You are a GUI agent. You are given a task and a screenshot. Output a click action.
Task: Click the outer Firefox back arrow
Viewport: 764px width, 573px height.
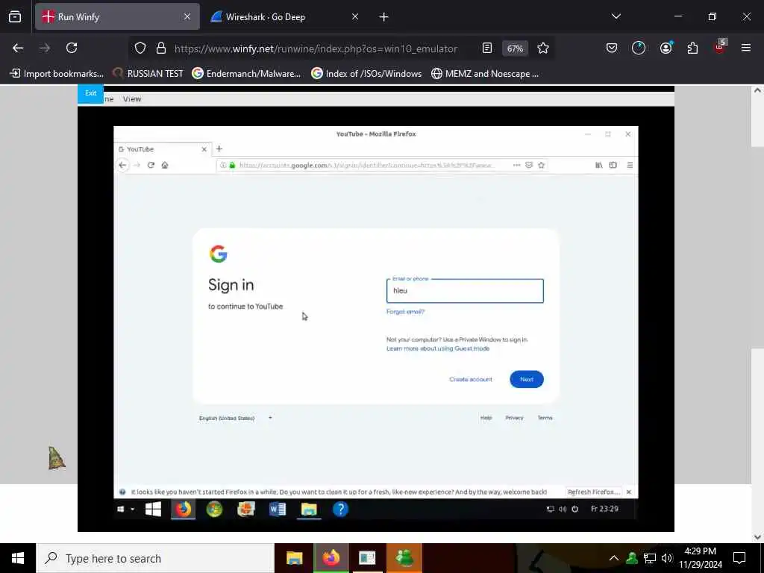click(18, 48)
